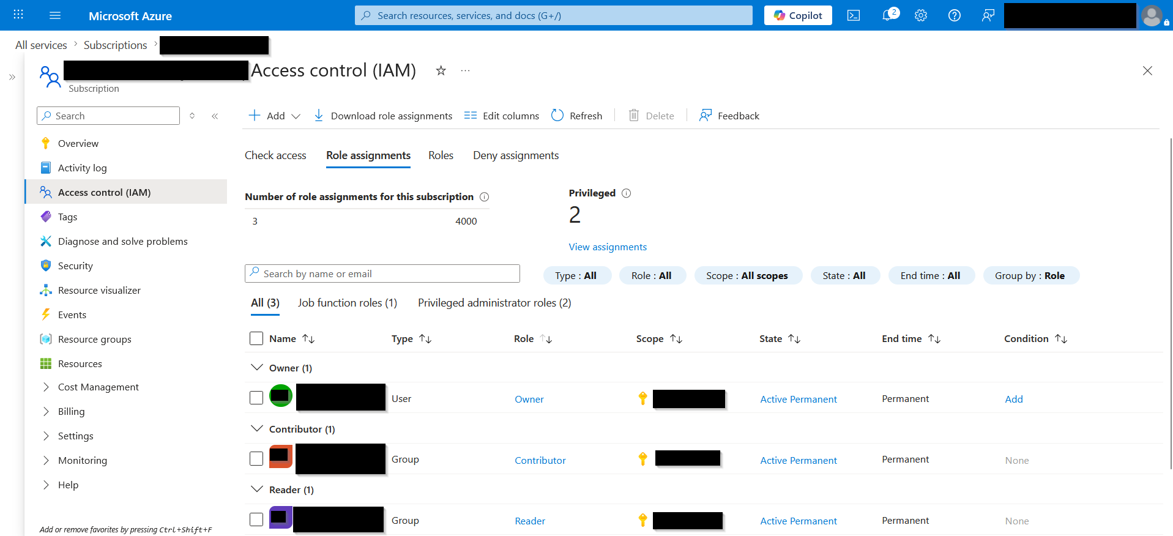Click info icon next to role assignments count
Viewport: 1173px width, 536px height.
tap(485, 197)
